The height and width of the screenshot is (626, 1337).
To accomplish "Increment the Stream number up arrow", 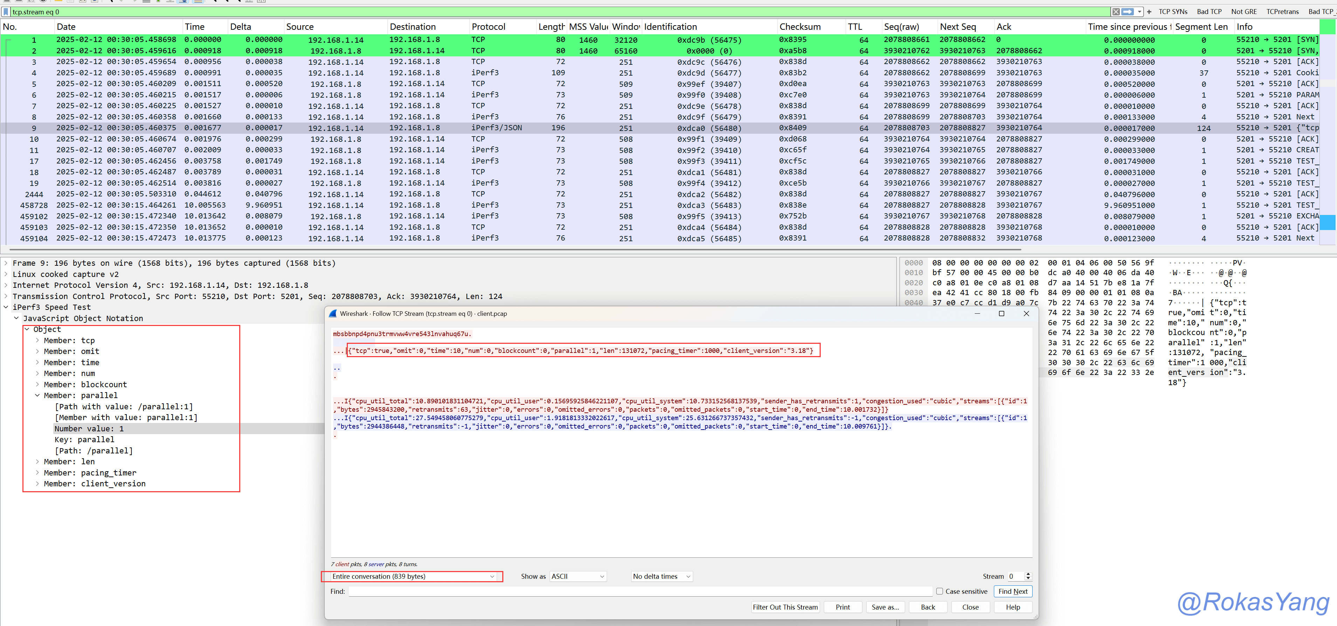I will point(1028,573).
